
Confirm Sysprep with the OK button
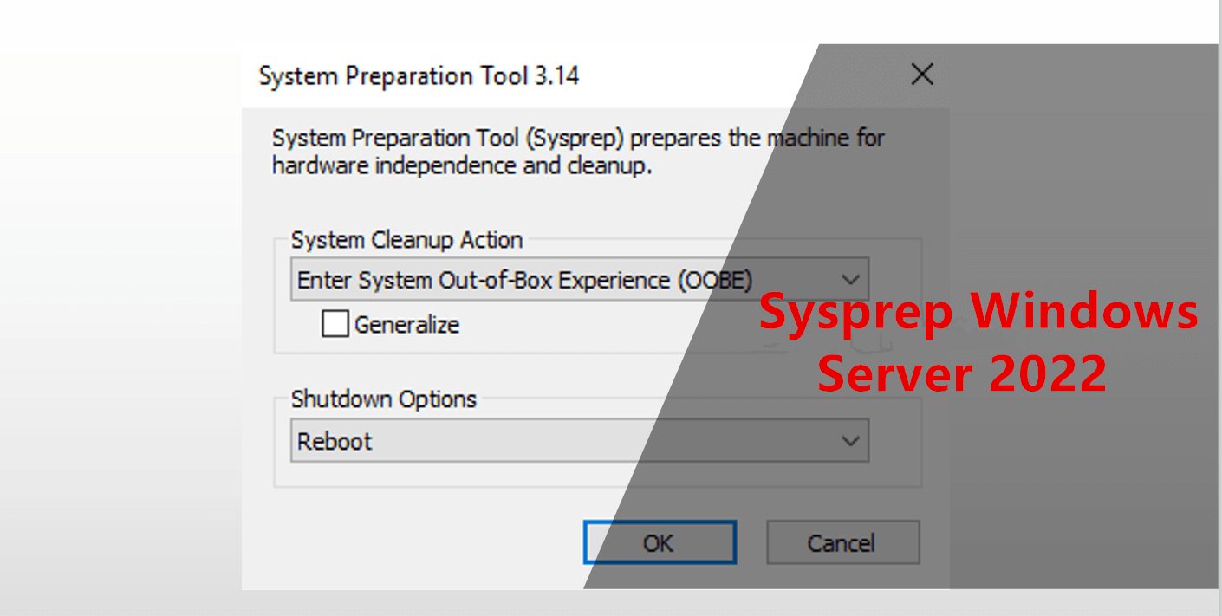click(660, 542)
